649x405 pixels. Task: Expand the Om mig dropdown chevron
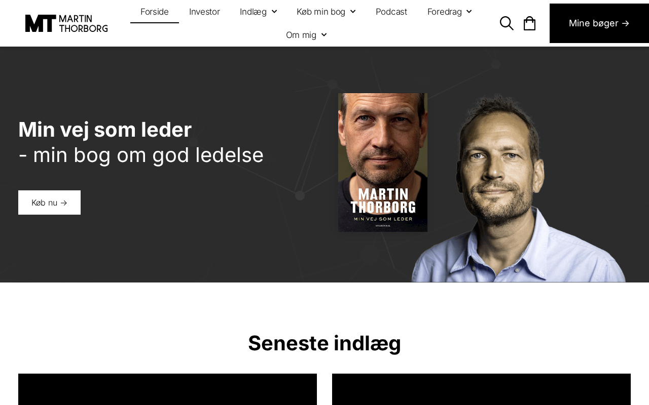[324, 35]
